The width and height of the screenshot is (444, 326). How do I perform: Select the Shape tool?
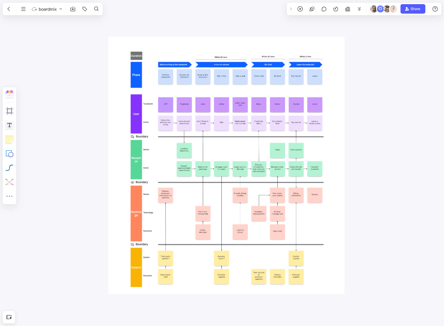click(x=9, y=154)
